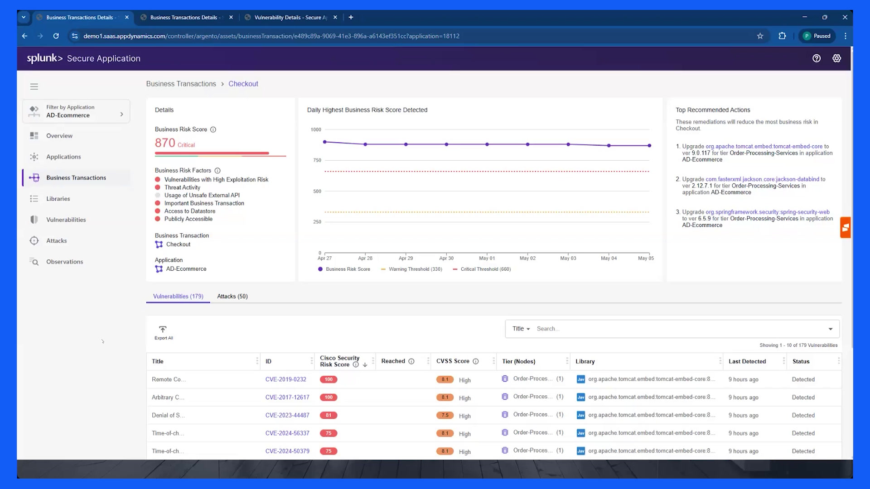Click the Export All upload icon
The height and width of the screenshot is (489, 870).
click(163, 330)
